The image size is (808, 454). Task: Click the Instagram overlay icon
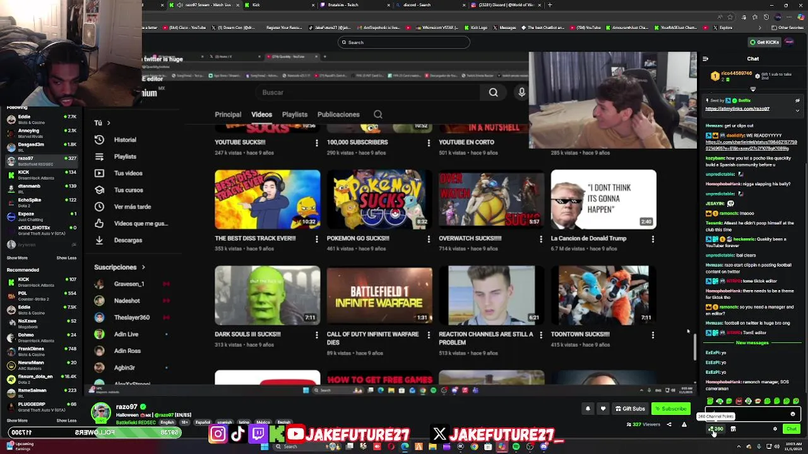point(218,434)
